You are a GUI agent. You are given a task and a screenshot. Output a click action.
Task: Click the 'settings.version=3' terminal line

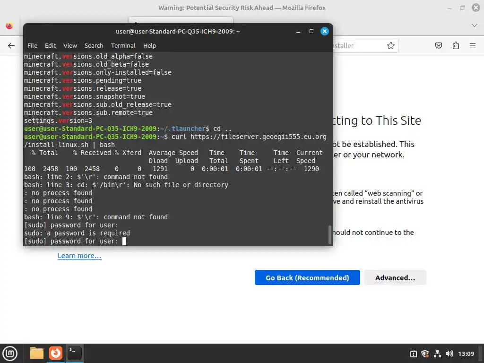pyautogui.click(x=58, y=121)
